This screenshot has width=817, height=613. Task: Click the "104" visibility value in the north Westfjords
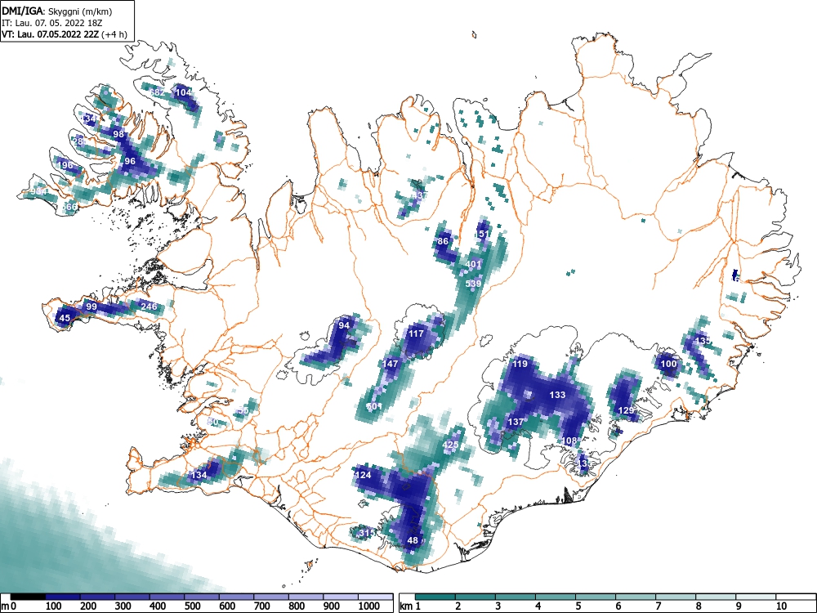[x=183, y=92]
